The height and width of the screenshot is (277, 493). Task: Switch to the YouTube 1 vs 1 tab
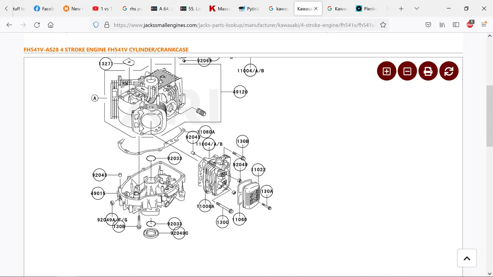pos(103,9)
